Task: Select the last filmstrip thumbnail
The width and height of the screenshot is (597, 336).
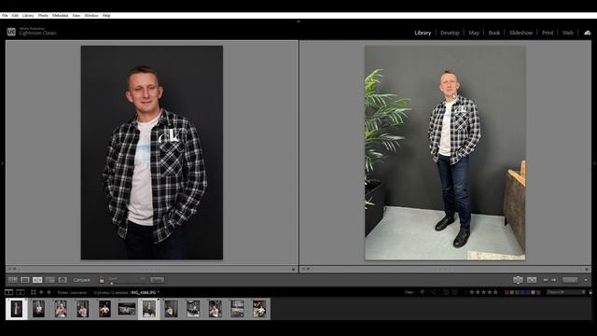Action: (259, 309)
